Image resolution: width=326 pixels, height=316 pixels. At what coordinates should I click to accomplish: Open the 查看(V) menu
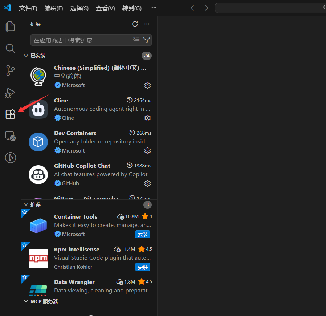click(x=105, y=8)
